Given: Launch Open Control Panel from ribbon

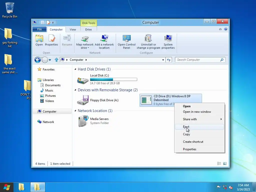Looking at the screenshot, I should [x=126, y=42].
